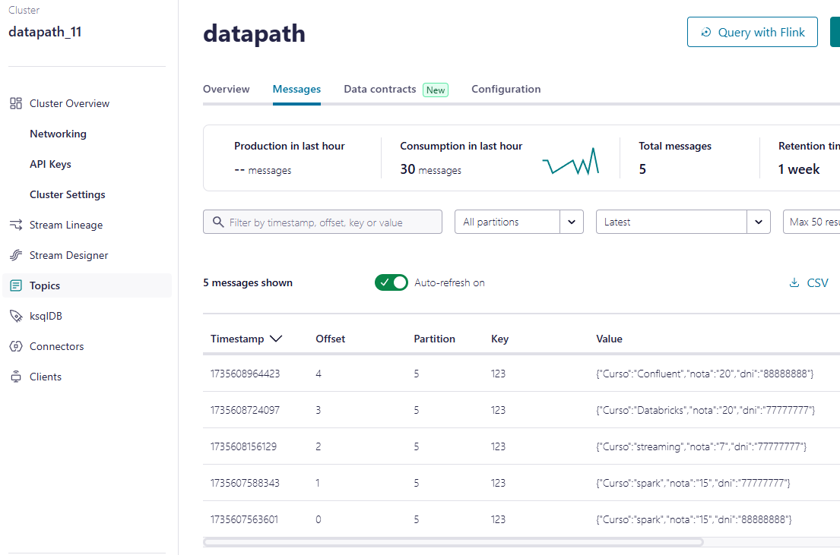Click the CSV download arrow icon

click(794, 282)
